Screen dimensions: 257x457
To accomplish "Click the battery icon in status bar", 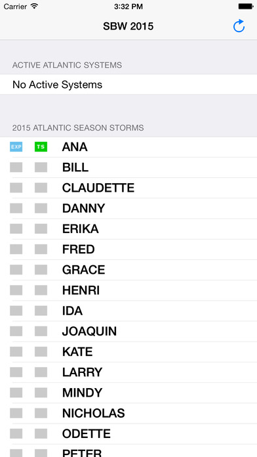I will tap(246, 7).
